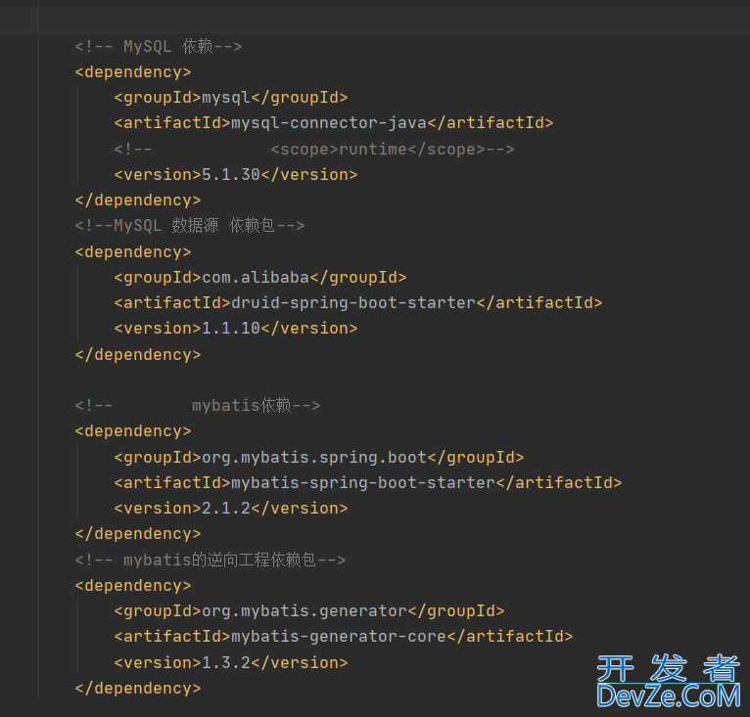Click opening dependency tag above groupId mysql
This screenshot has width=750, height=717.
[133, 72]
